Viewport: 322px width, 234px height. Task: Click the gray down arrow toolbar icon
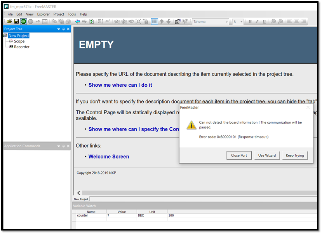tap(169, 21)
